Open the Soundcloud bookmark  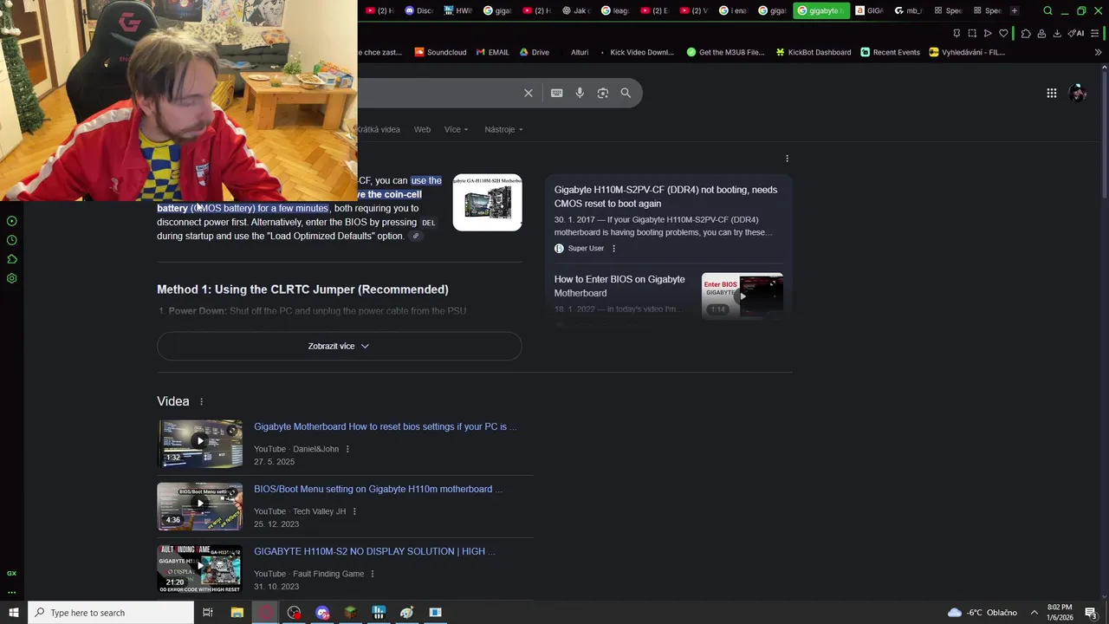coord(440,52)
